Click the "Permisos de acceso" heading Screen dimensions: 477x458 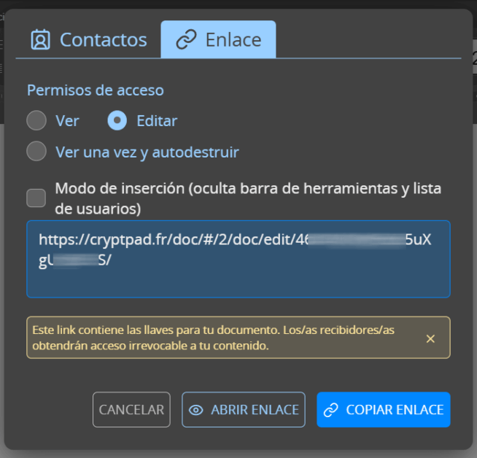point(96,90)
